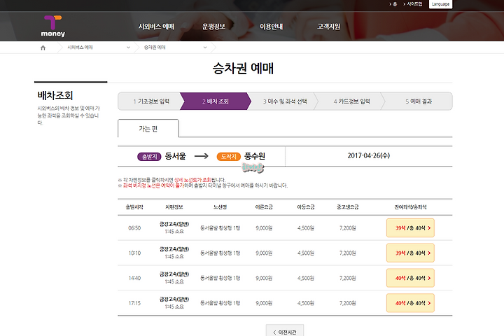
Task: Click the Language button
Action: click(x=441, y=4)
